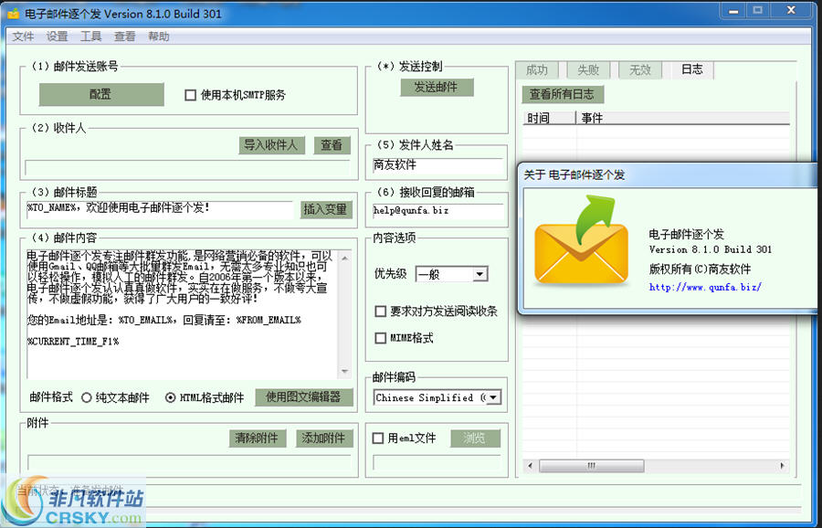The image size is (822, 528).
Task: Minimize the main window
Action: coord(733,10)
